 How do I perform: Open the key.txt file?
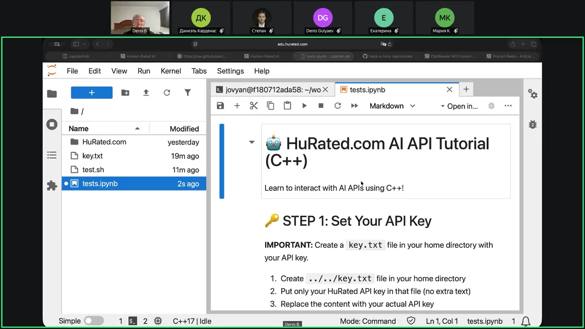coord(92,156)
